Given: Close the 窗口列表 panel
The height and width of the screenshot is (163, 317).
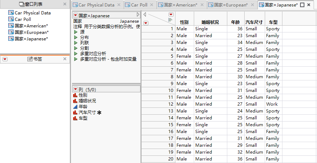Looking at the screenshot, I should (65, 4).
